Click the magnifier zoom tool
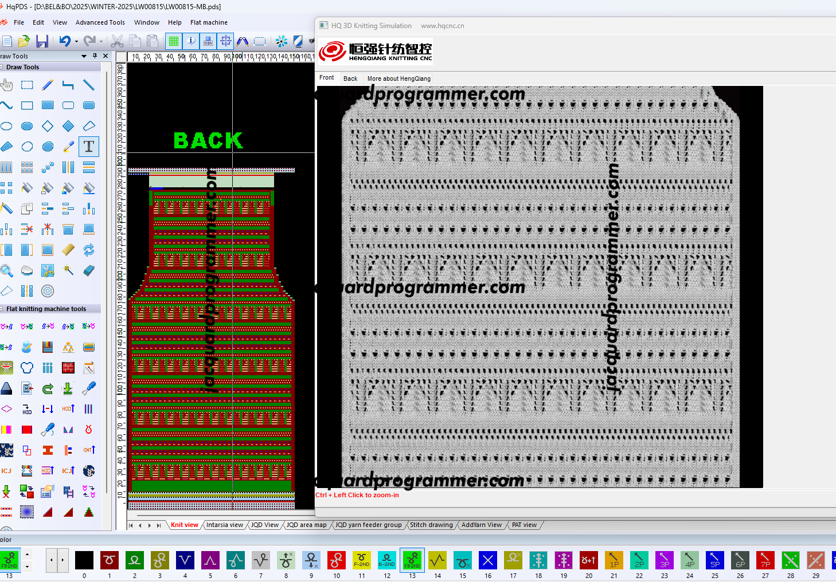Screen dimensions: 836x582 7,270
